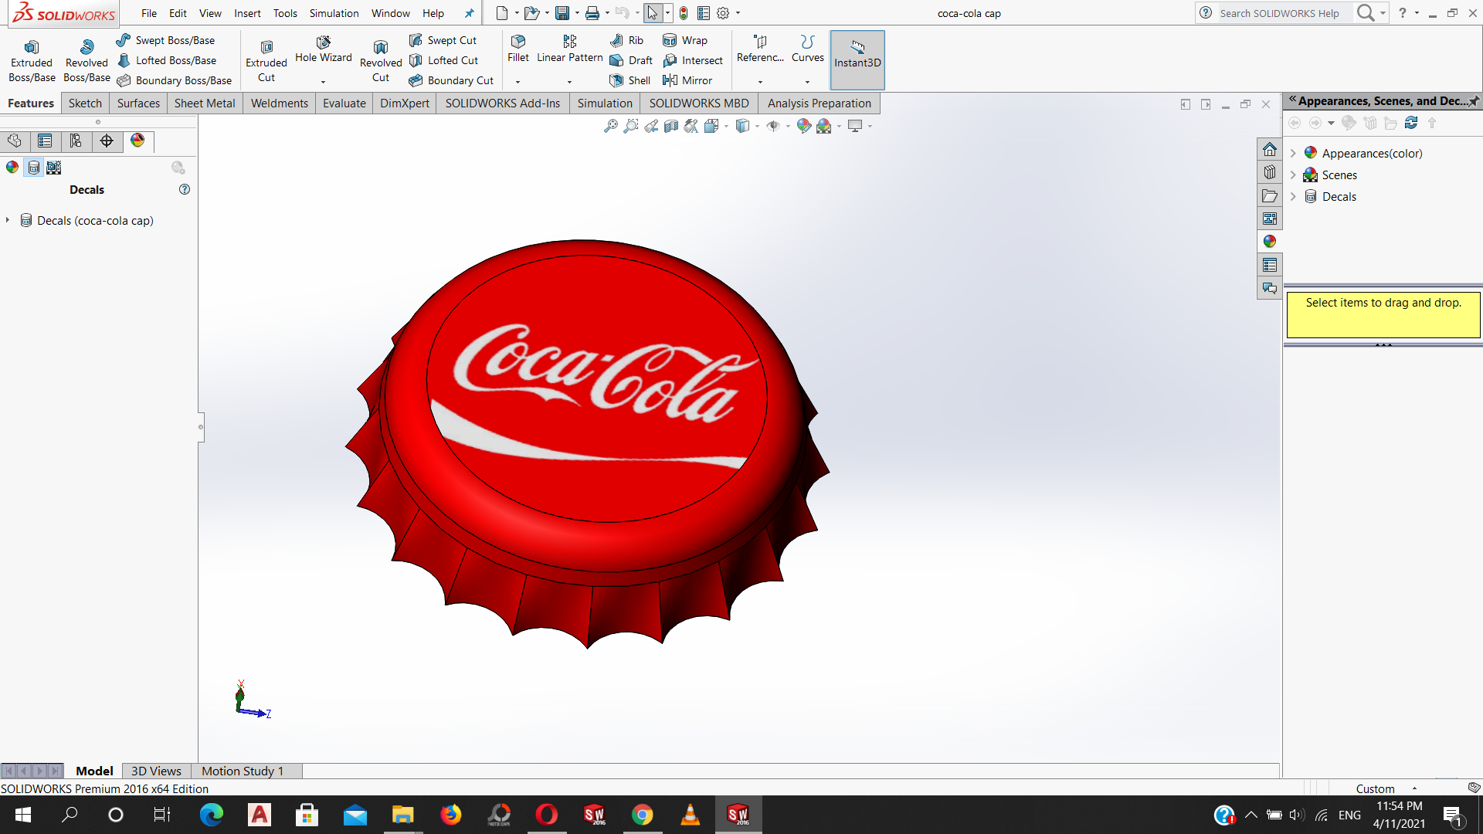Toggle View Appearances filter in DisplayManager

click(x=12, y=168)
